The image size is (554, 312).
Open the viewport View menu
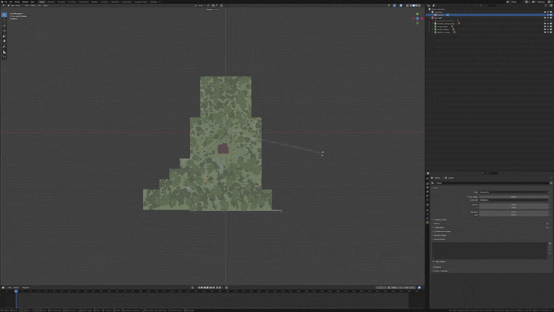tap(26, 5)
